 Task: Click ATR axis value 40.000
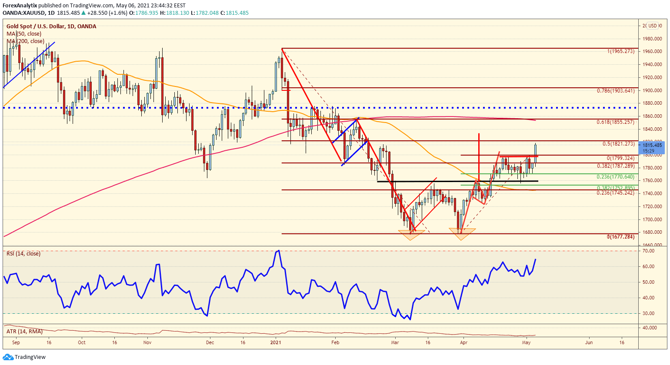pos(650,328)
